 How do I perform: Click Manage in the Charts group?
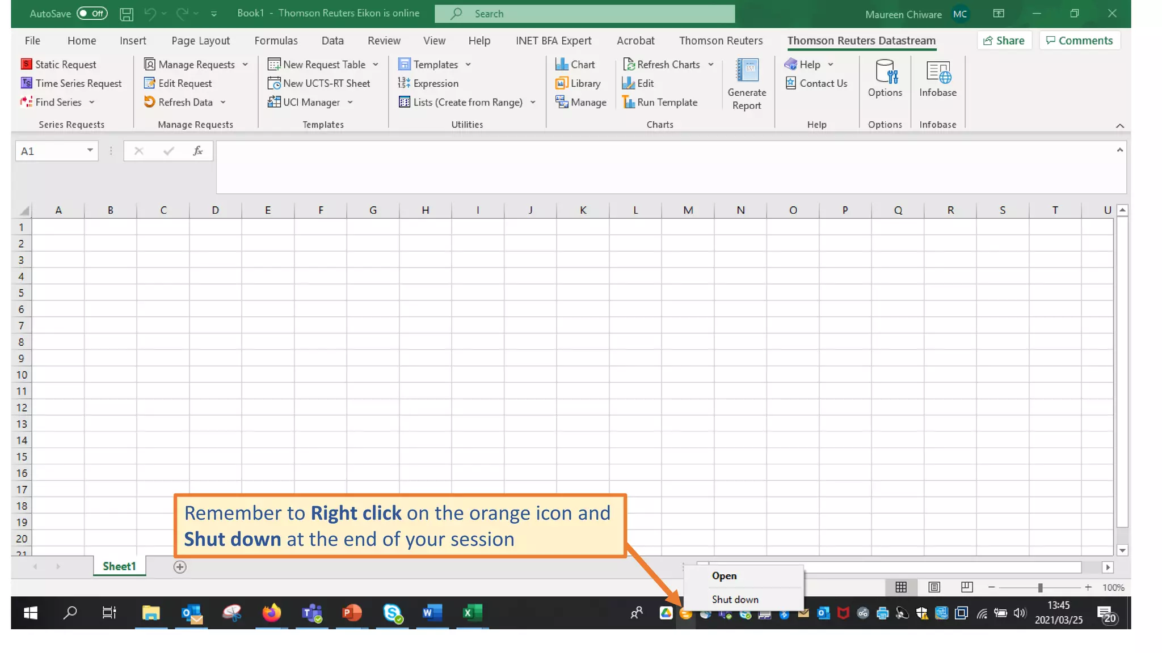coord(580,102)
